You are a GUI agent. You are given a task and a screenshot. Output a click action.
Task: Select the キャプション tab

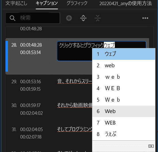(x=47, y=3)
